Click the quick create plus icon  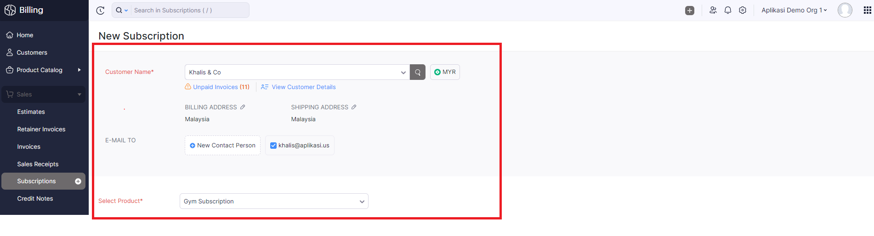click(x=690, y=10)
